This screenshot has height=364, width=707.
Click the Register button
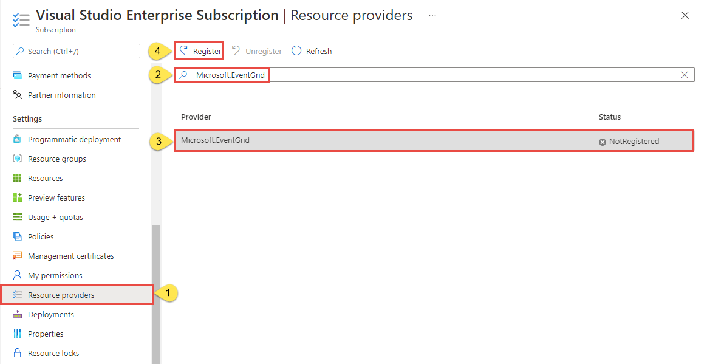coord(199,50)
